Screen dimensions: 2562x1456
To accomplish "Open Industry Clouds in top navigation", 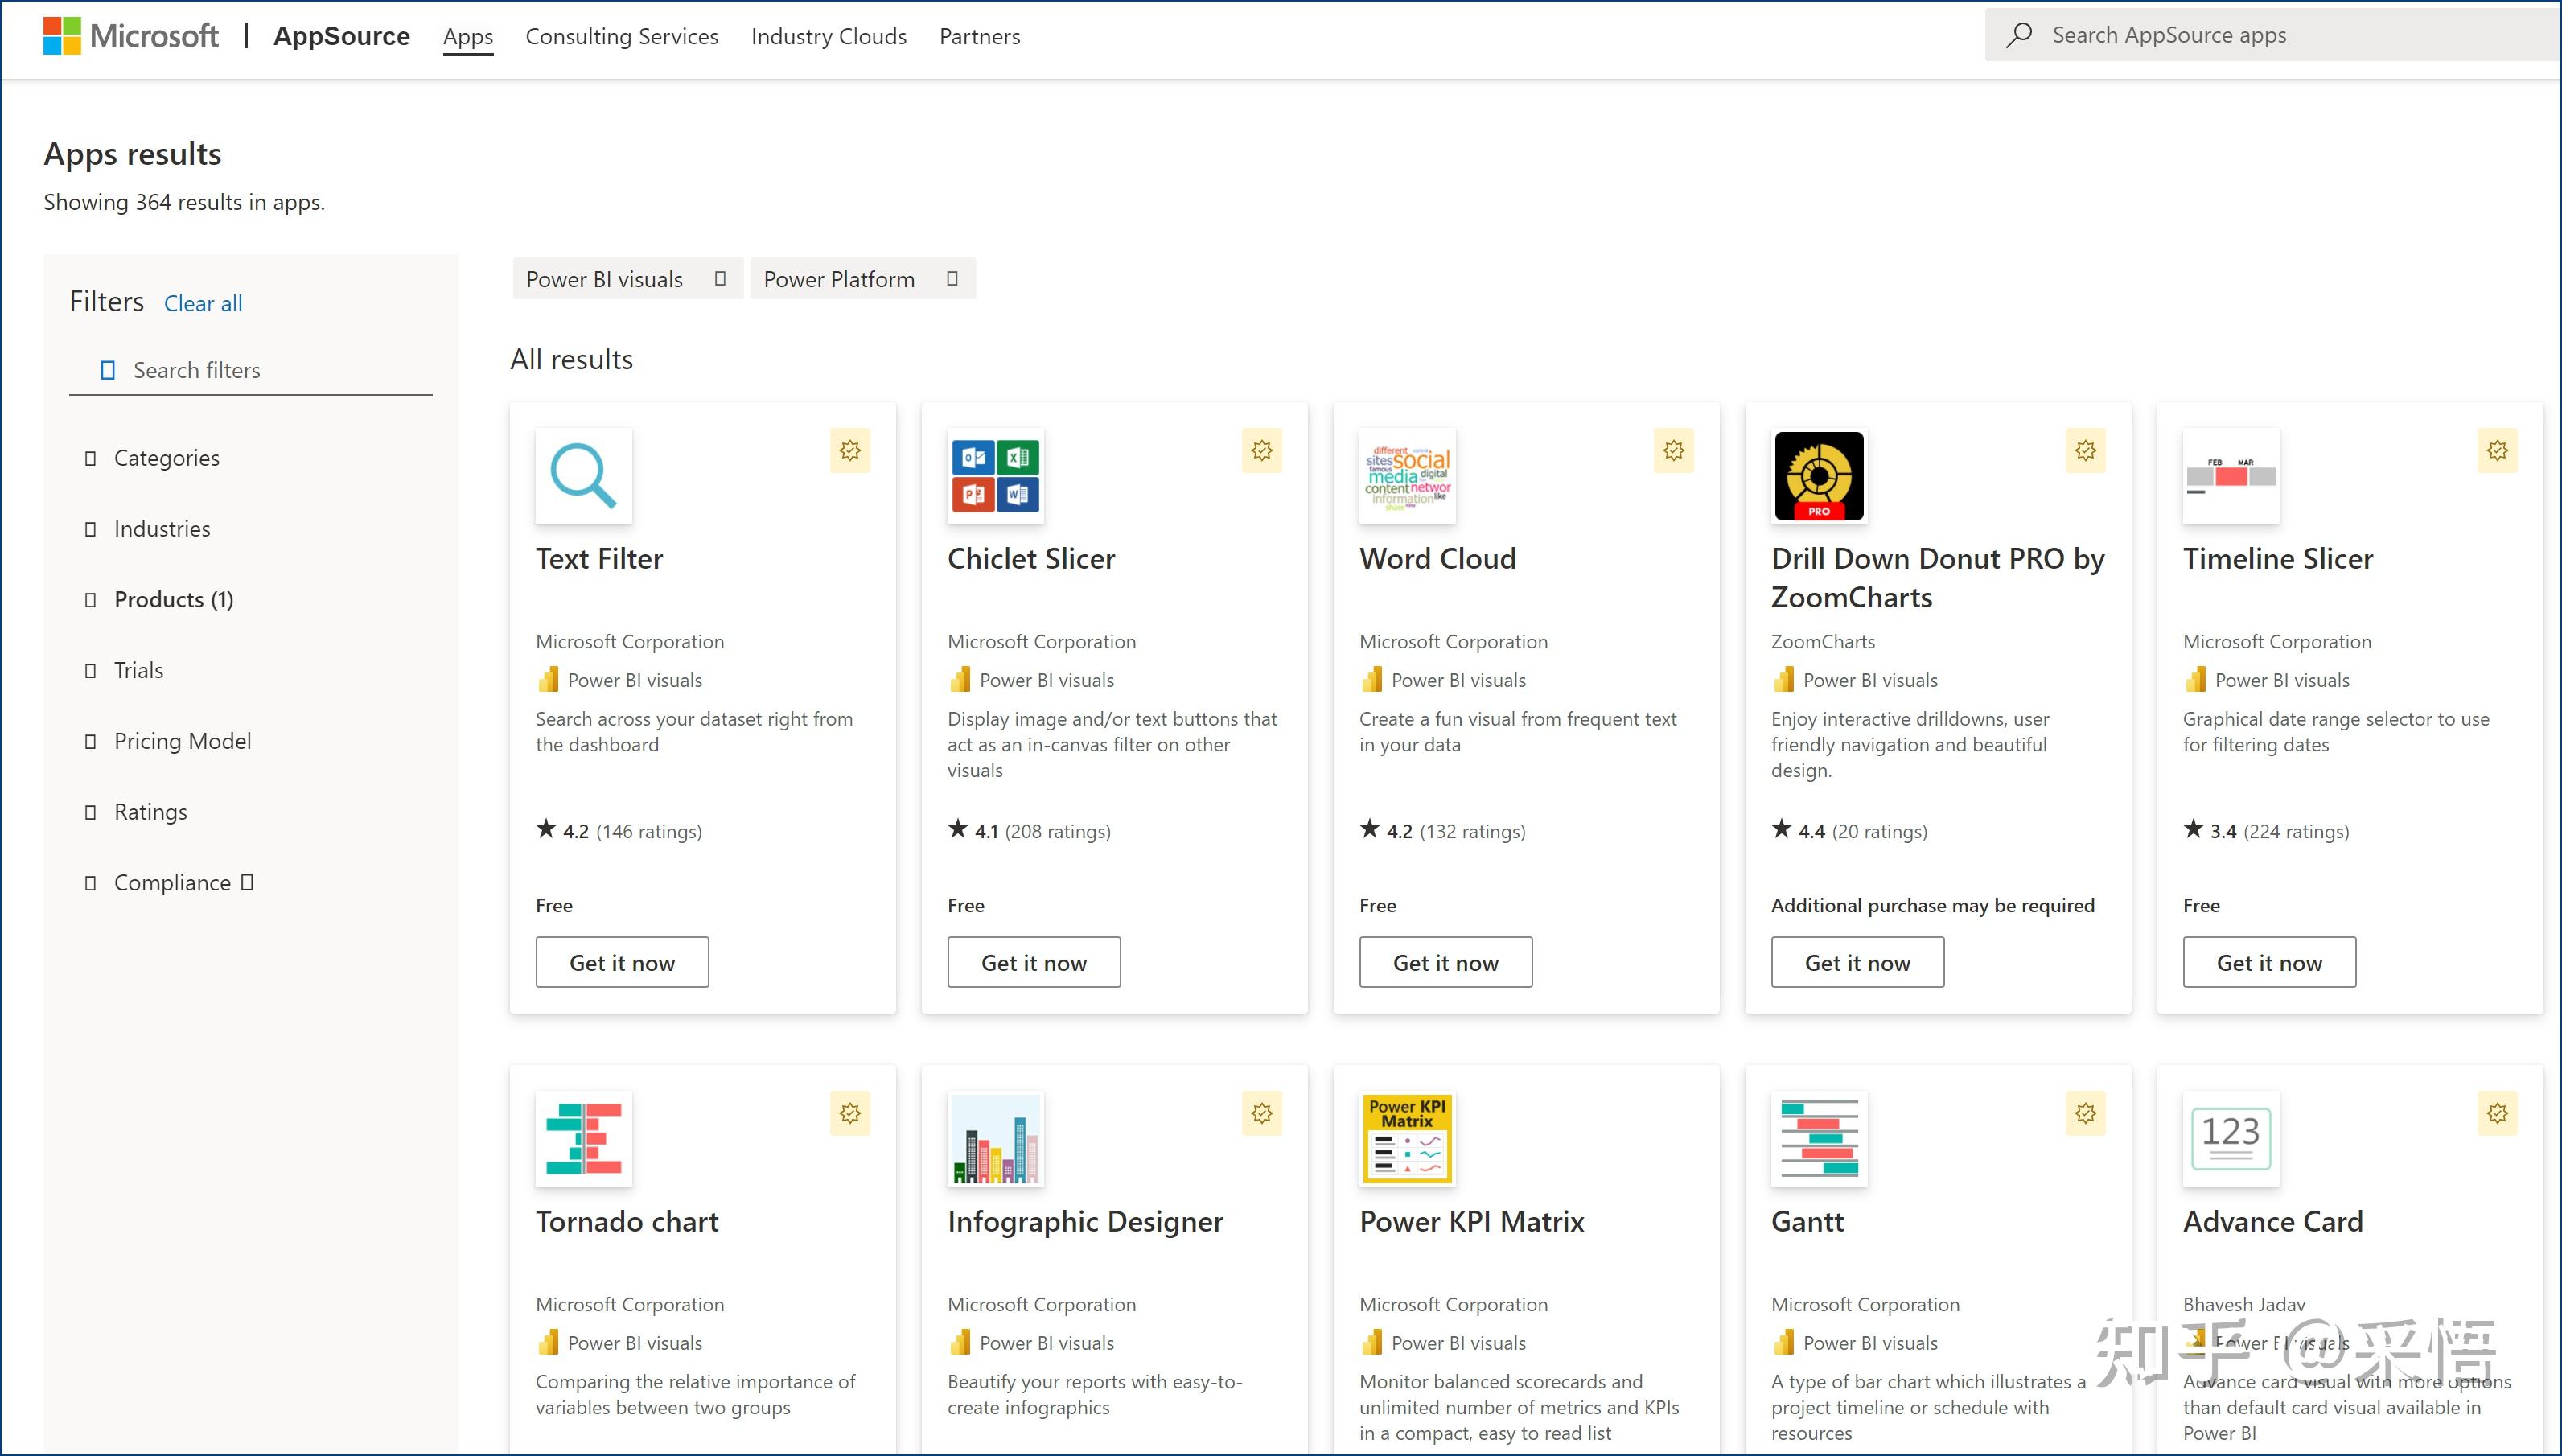I will 829,37.
